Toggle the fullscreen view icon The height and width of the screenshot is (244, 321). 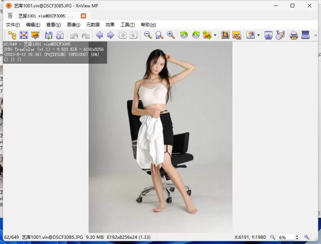coord(24,35)
